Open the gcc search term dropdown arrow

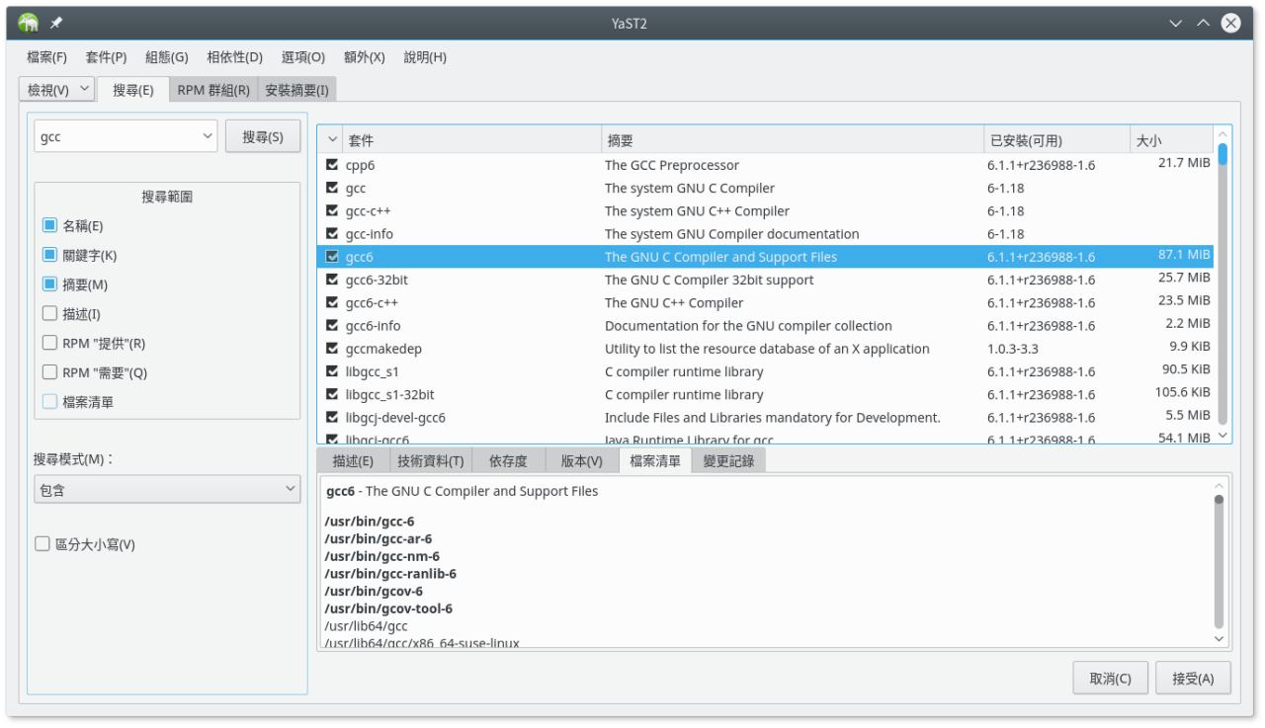(207, 137)
